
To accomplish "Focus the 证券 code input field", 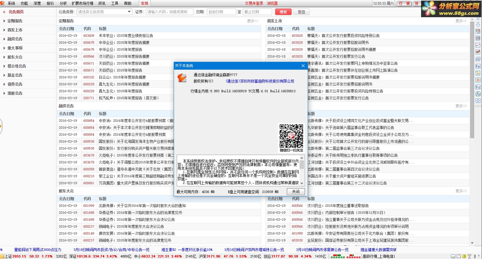I will (170, 12).
